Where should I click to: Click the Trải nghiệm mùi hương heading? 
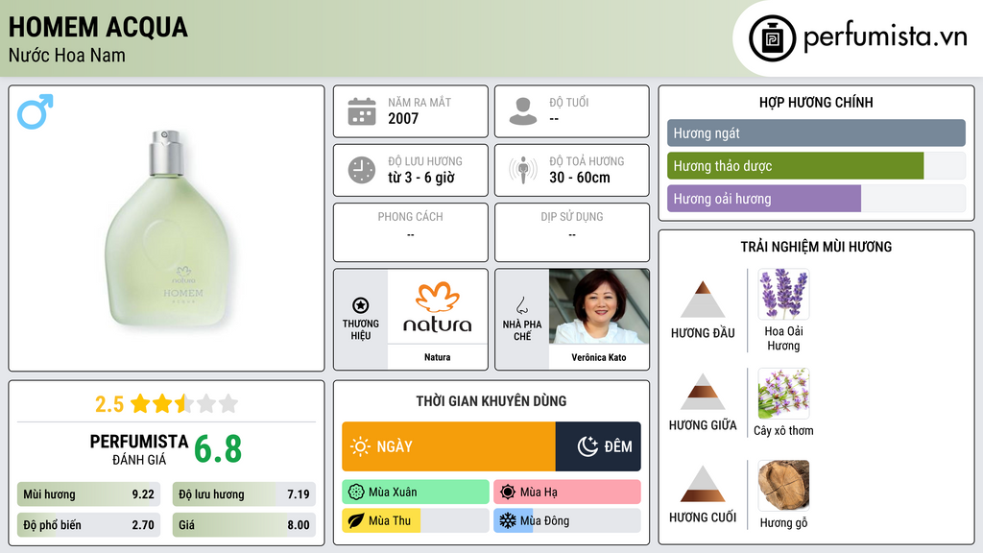816,247
